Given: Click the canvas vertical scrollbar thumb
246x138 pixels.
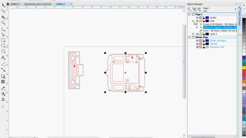Looking at the screenshot, I should [x=184, y=62].
